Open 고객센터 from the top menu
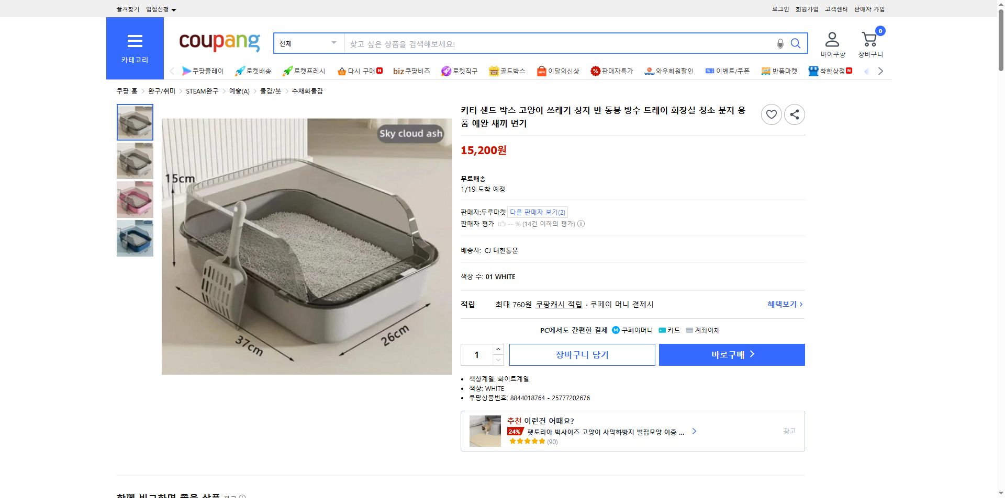Screen dimensions: 1005x498 point(835,9)
